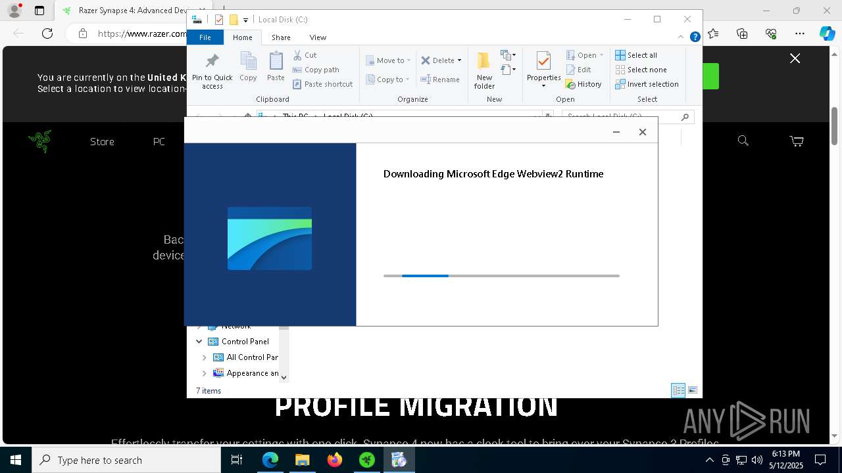Expand All Control Panel Items node

point(204,357)
